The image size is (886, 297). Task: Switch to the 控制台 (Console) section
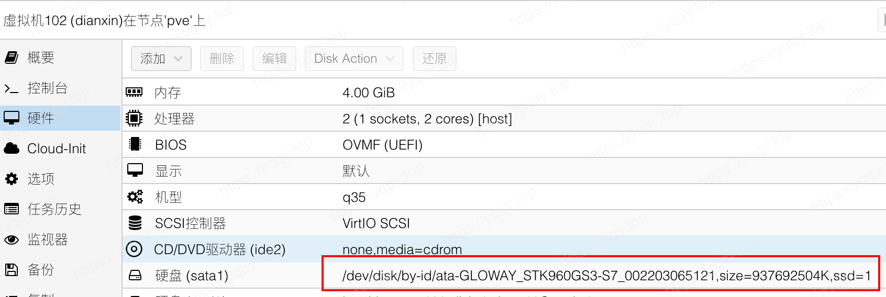(x=47, y=88)
